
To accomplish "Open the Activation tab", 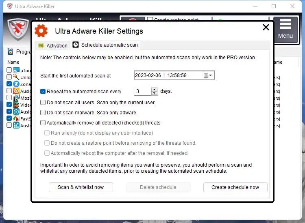I will [53, 45].
